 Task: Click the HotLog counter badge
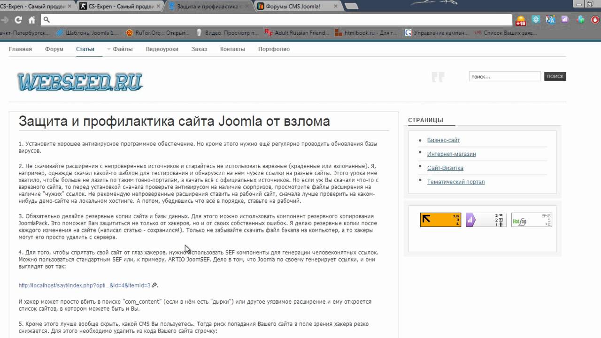[x=532, y=220]
